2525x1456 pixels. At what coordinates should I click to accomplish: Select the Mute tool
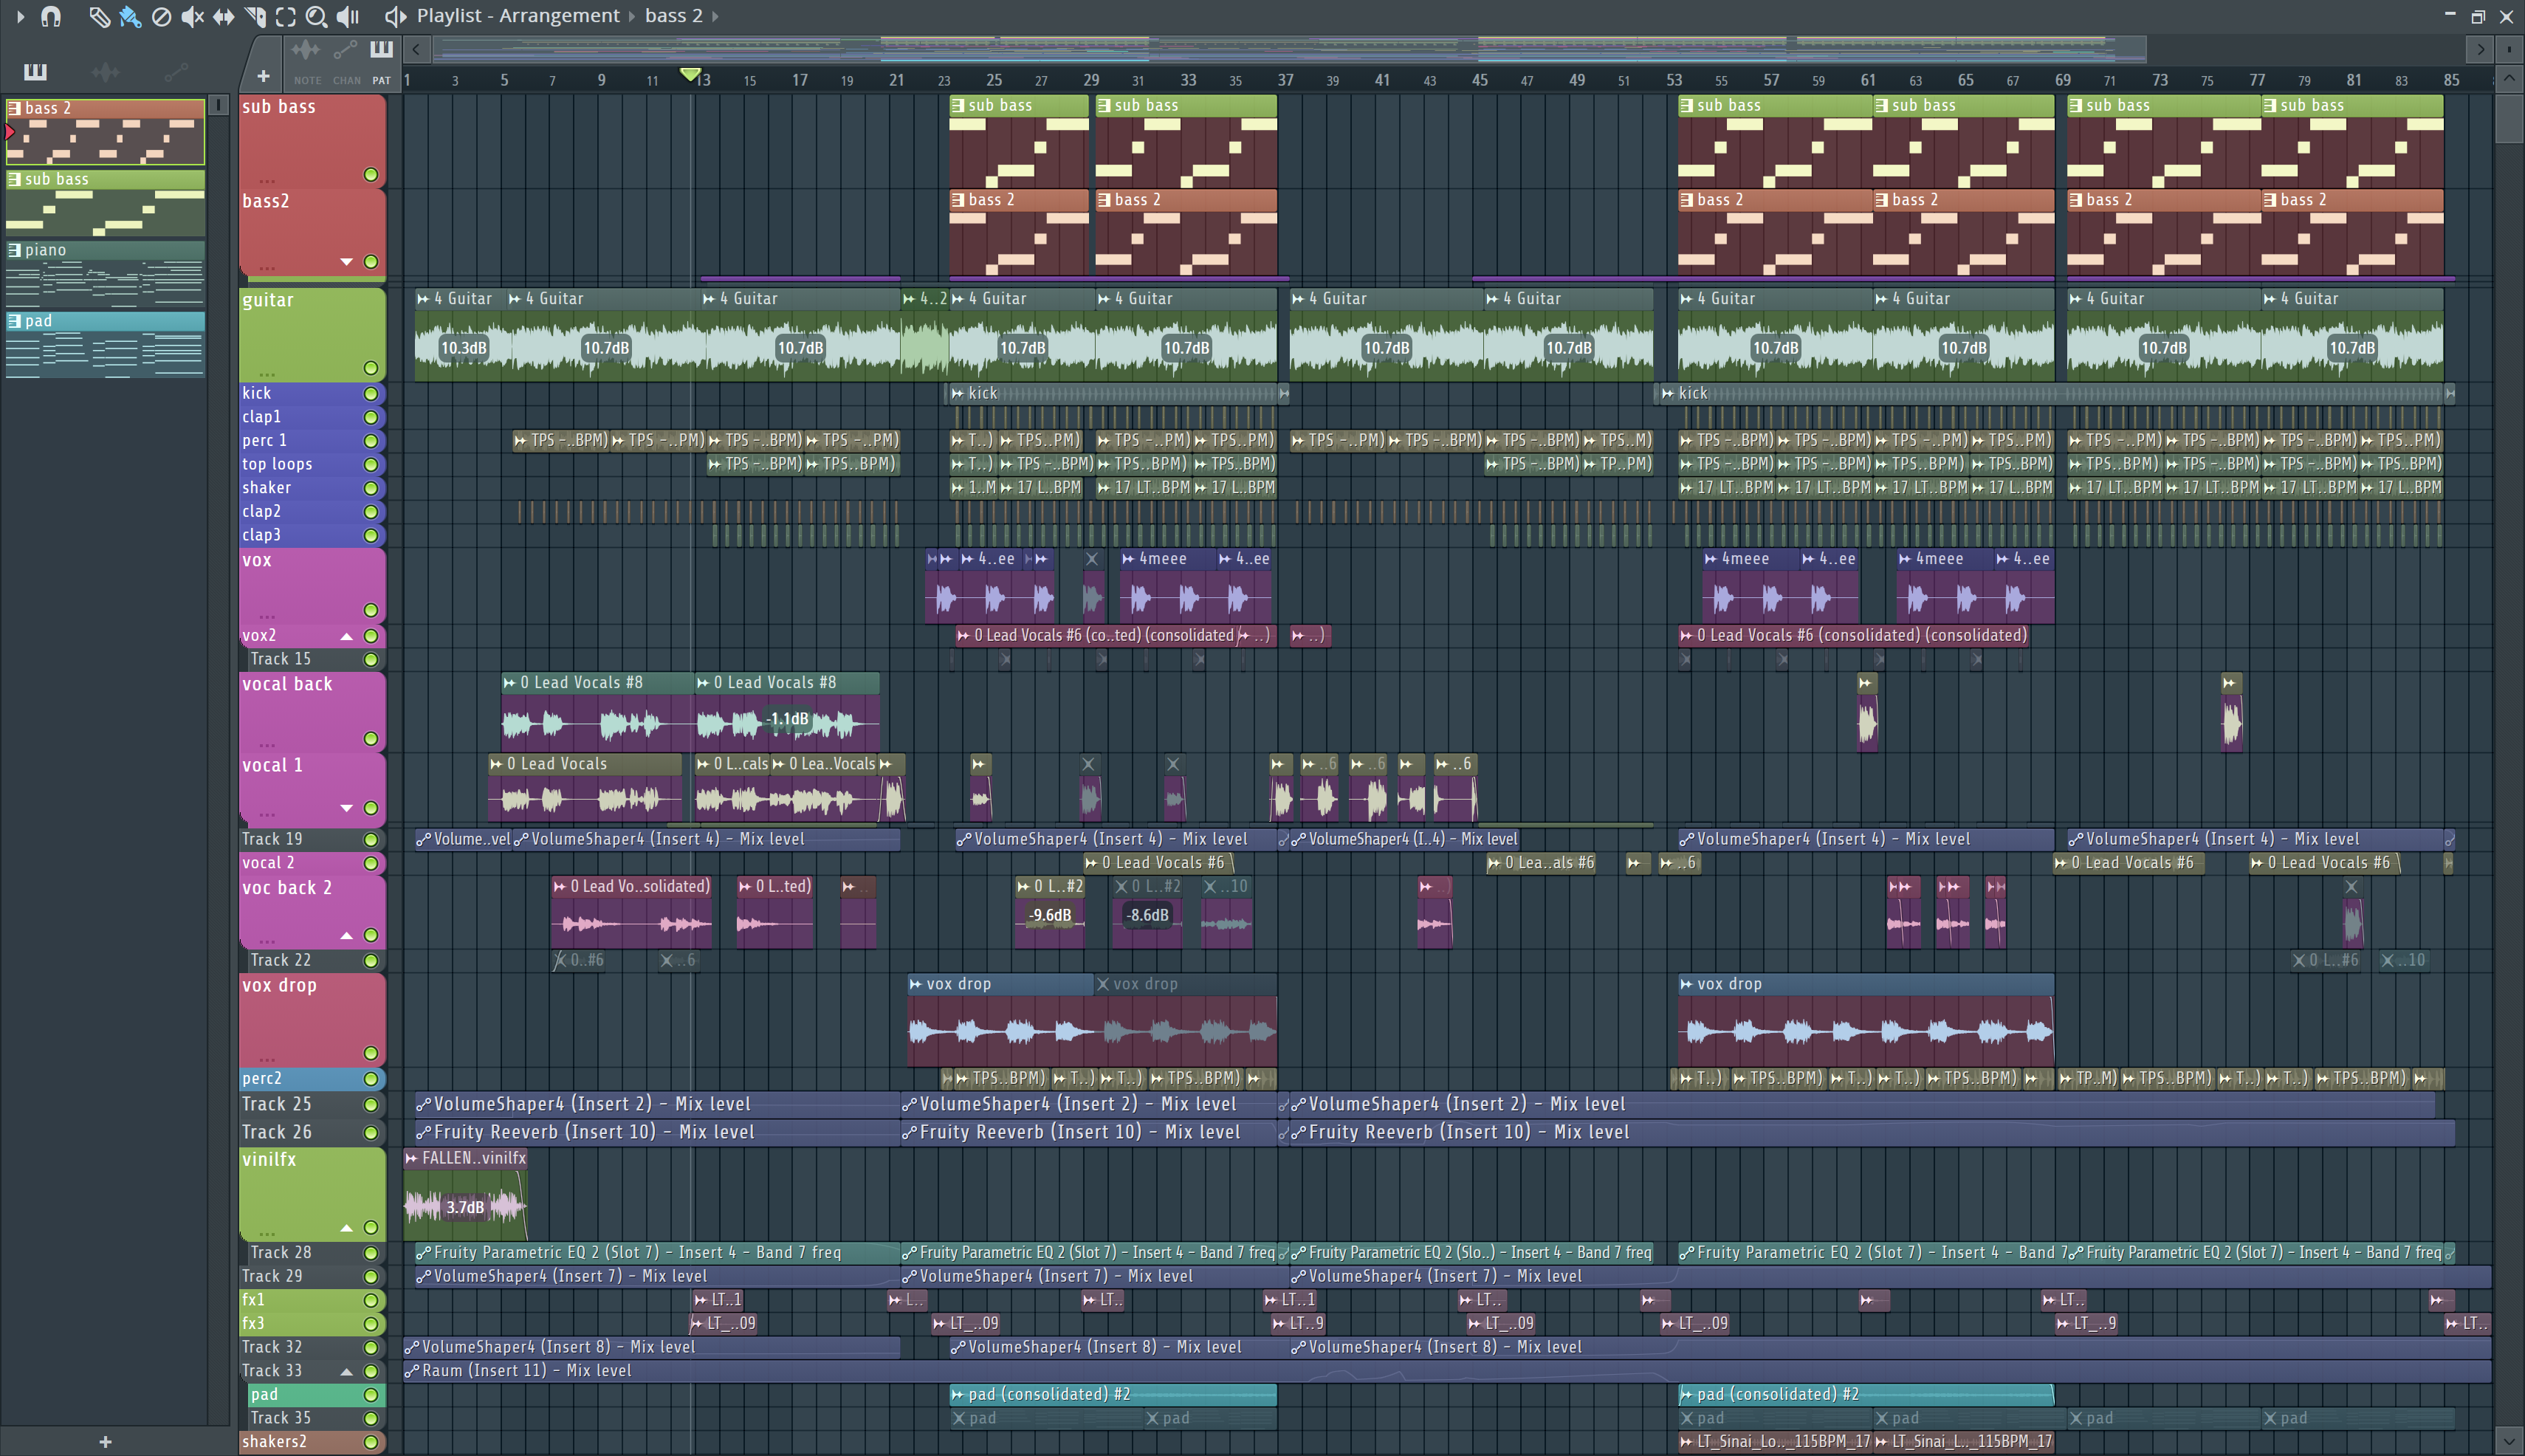coord(192,16)
